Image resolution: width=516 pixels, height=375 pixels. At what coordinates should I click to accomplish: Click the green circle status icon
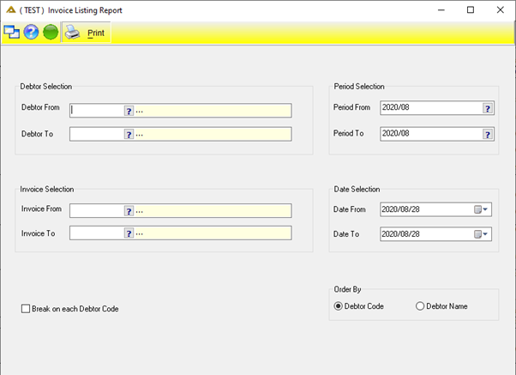tap(51, 33)
